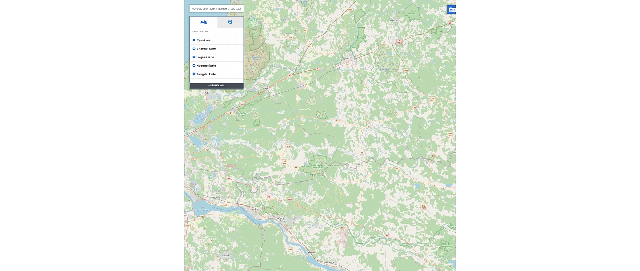Click the ZL.LV logo in top corner
This screenshot has height=271, width=640.
point(452,9)
